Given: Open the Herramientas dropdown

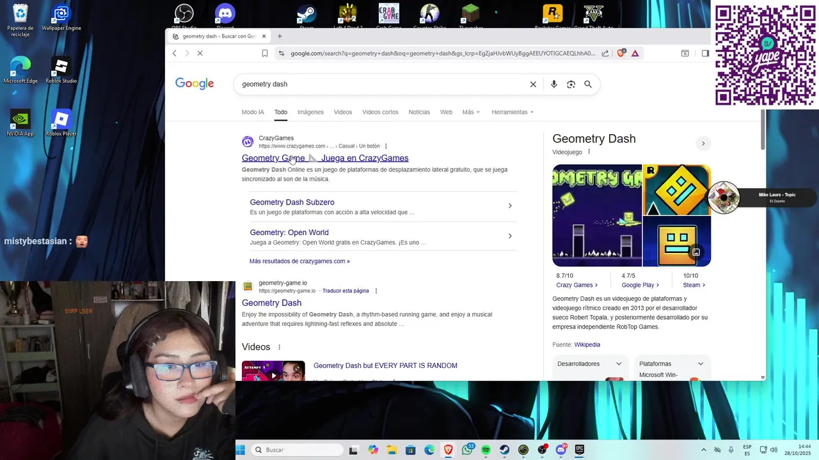Looking at the screenshot, I should (513, 112).
